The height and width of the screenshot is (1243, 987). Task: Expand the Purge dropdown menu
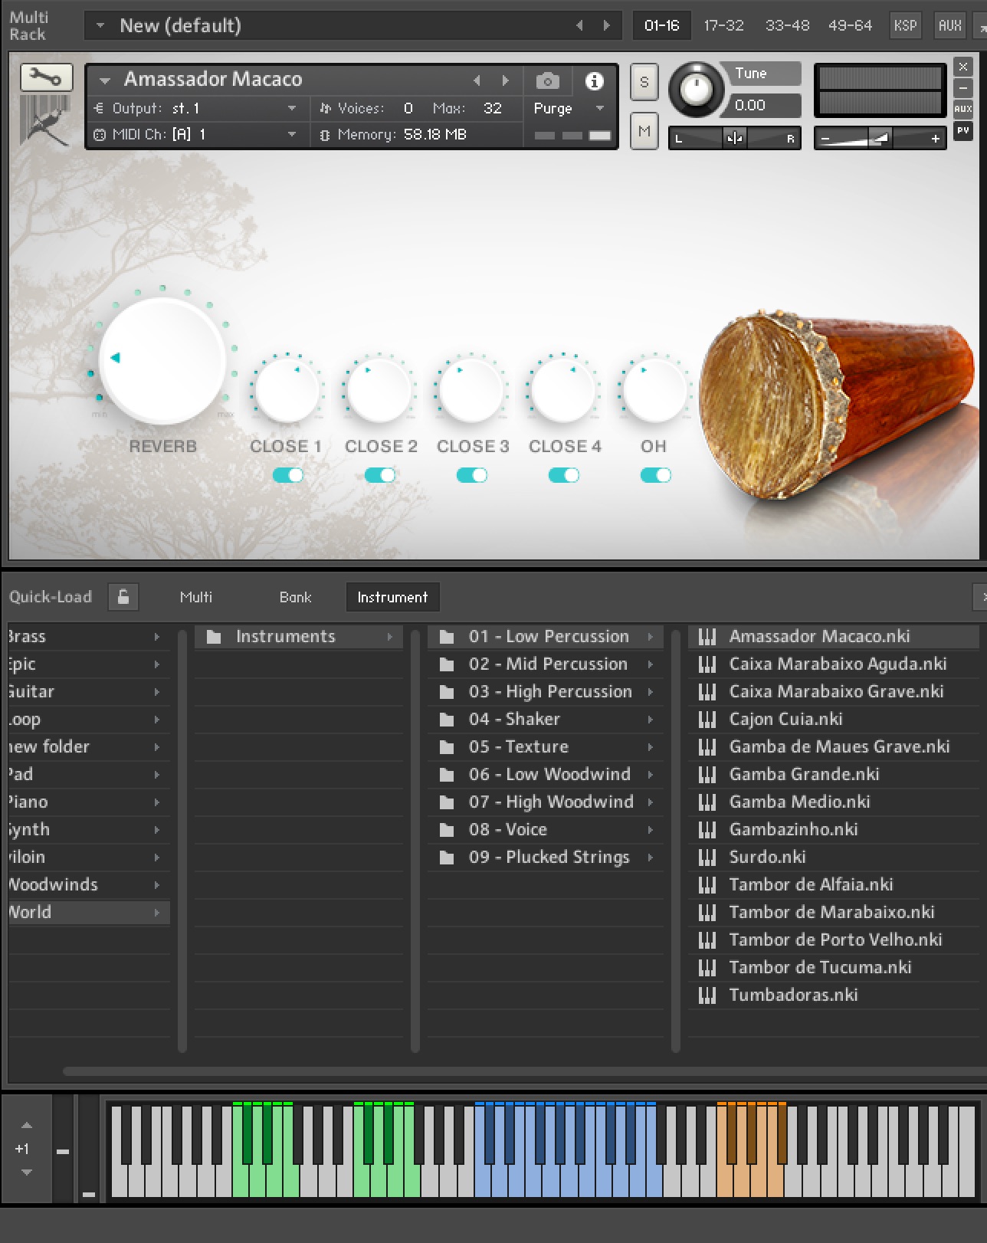click(599, 109)
